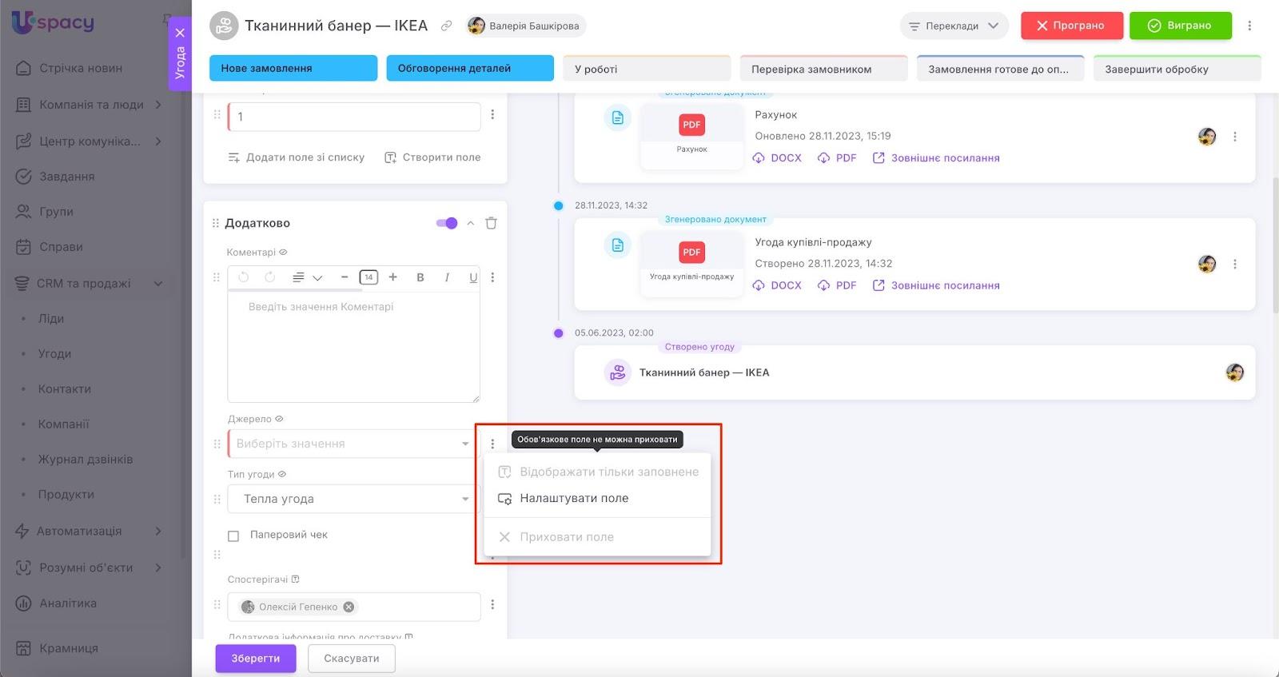Select the Завершити обробку stage

click(1177, 69)
